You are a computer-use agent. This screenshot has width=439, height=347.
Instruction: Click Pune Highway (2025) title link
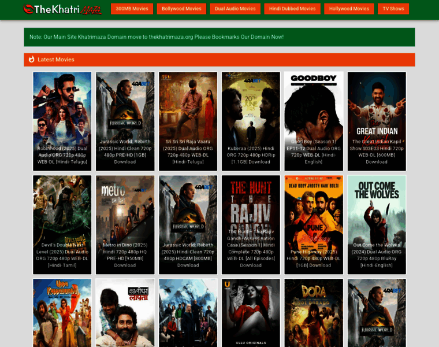pos(314,259)
